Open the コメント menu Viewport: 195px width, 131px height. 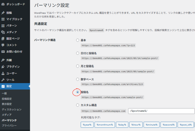[11, 45]
